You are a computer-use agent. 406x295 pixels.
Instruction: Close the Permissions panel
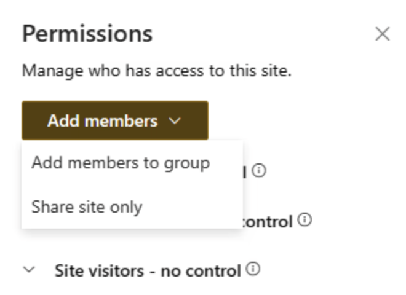382,34
